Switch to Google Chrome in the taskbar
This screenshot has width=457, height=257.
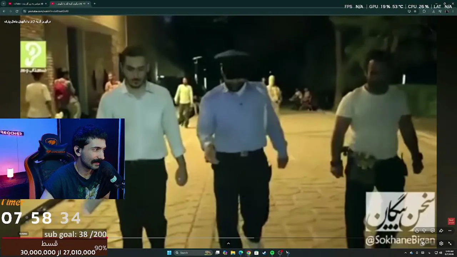248,253
